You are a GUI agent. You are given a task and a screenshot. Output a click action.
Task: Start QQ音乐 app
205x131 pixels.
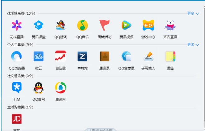(82, 25)
